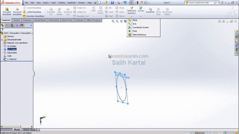Click the Rebuild traffic light icon
Image resolution: width=239 pixels, height=134 pixels.
pos(137,3)
